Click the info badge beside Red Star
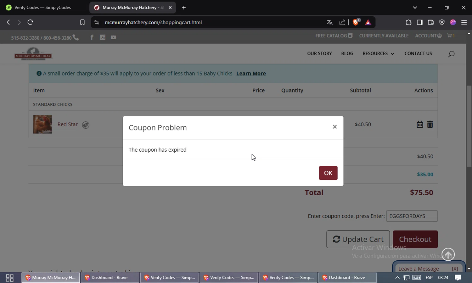 tap(86, 125)
